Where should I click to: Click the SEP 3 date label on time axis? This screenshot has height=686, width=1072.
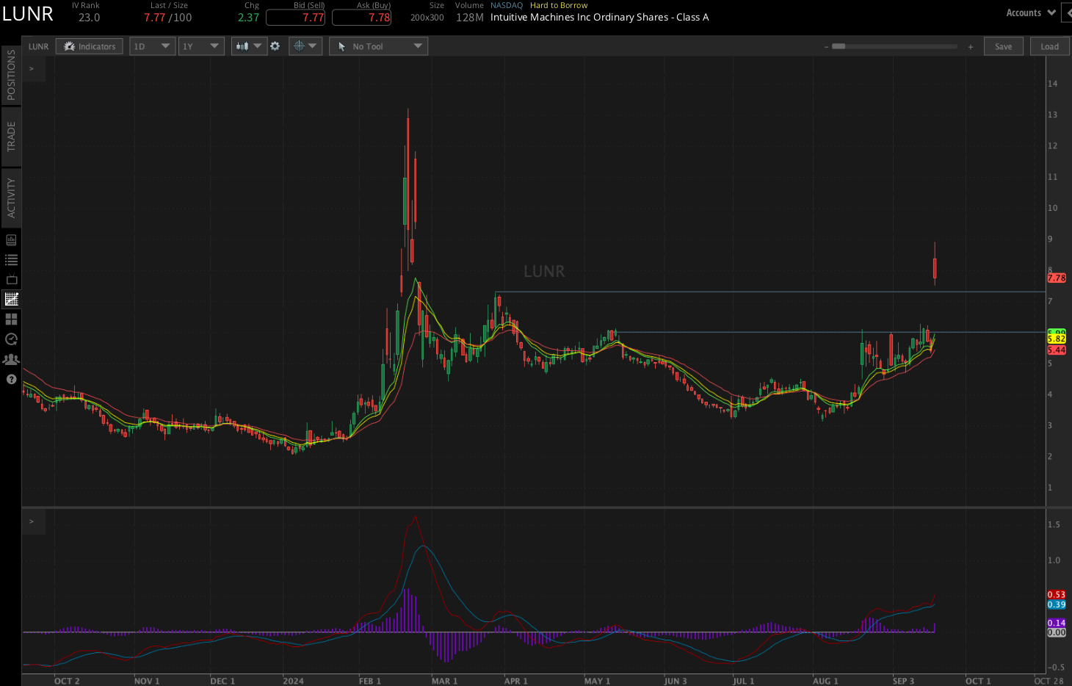point(903,681)
